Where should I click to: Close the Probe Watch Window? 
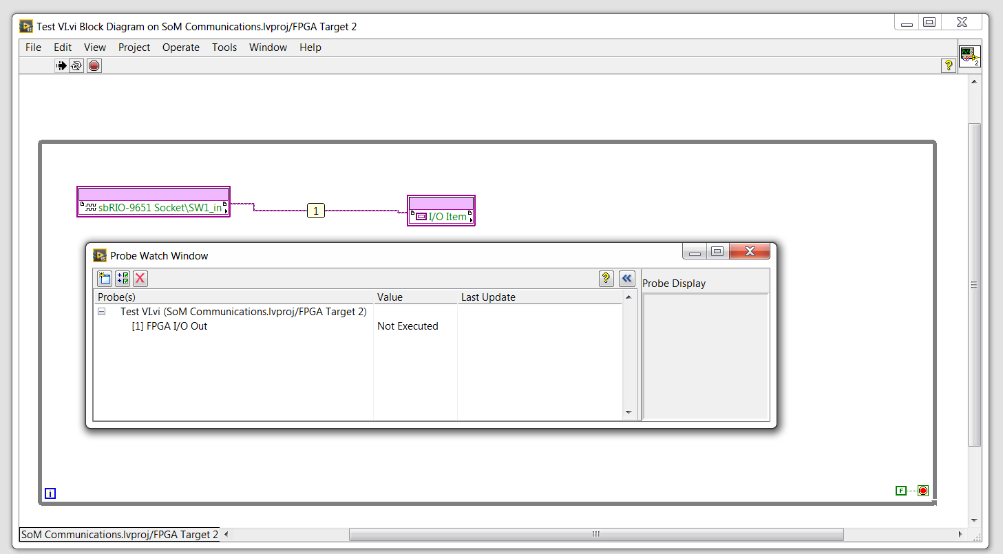(750, 252)
